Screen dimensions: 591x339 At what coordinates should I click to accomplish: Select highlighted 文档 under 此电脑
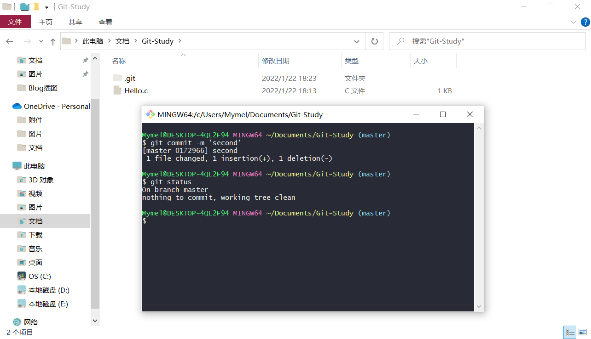[x=45, y=221]
